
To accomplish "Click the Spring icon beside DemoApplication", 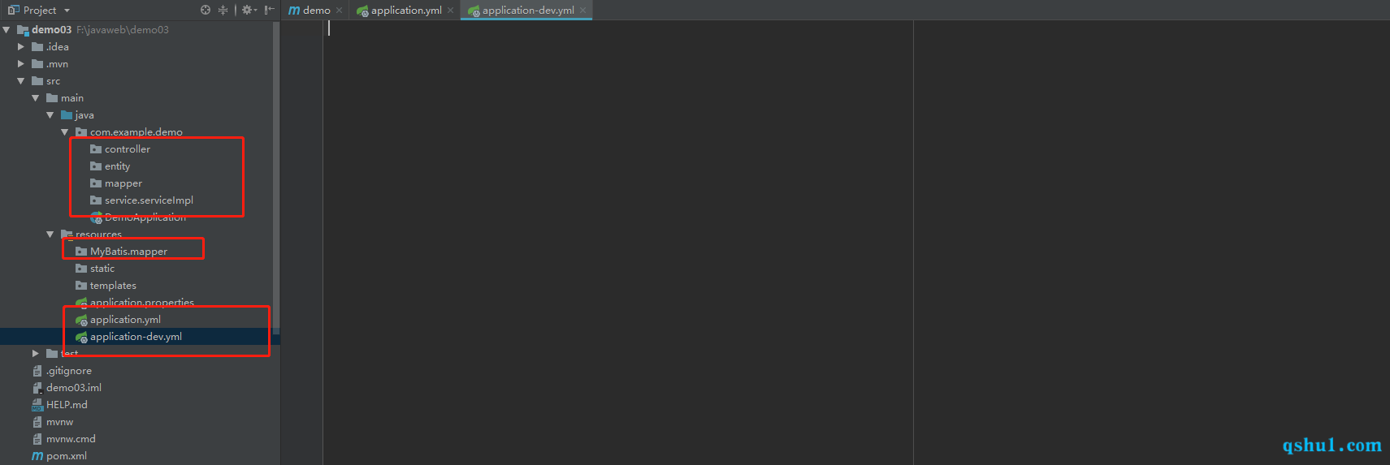I will (x=96, y=217).
